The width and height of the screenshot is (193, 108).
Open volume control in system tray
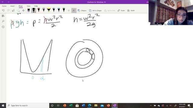point(170,106)
